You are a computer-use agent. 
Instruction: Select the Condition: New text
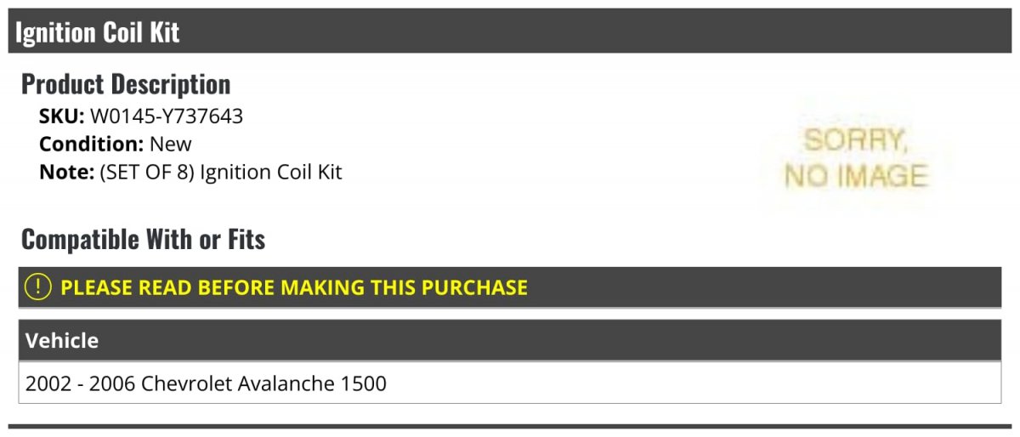pyautogui.click(x=116, y=144)
